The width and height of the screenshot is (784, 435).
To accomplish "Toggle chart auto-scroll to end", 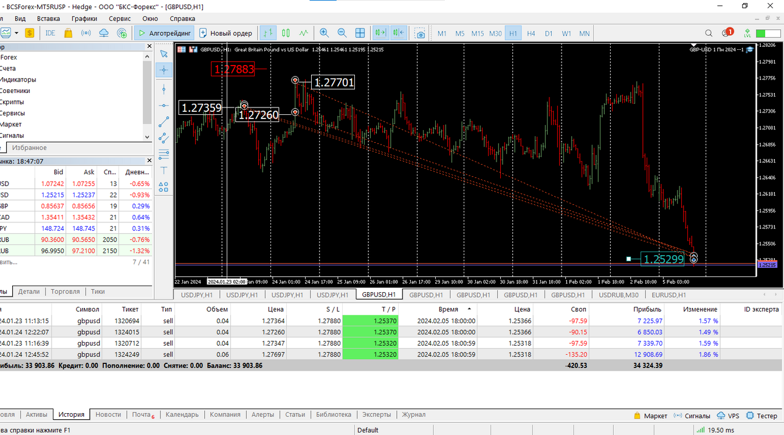I will pyautogui.click(x=381, y=33).
